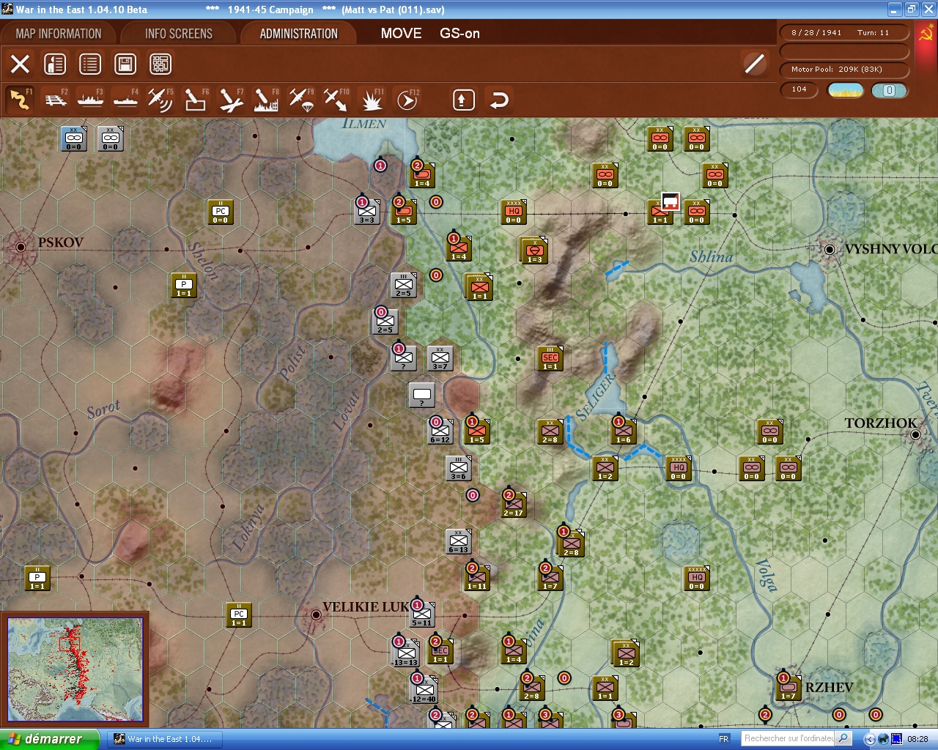Select the PC unit counter labeled 0=0

coord(220,212)
